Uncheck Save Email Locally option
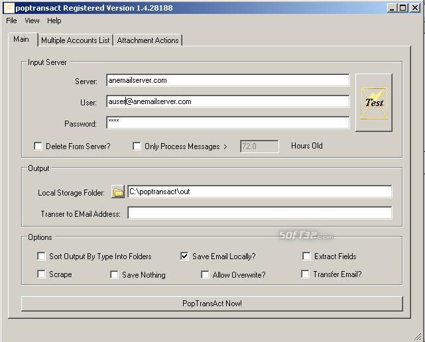Image resolution: width=425 pixels, height=342 pixels. click(x=184, y=256)
